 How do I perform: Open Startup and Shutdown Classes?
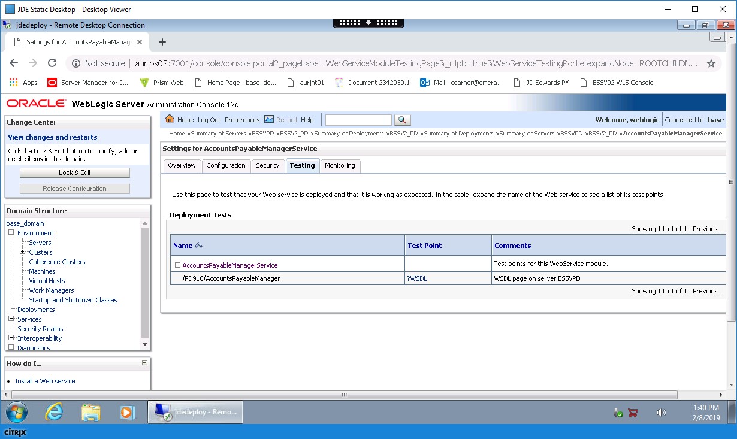[73, 300]
